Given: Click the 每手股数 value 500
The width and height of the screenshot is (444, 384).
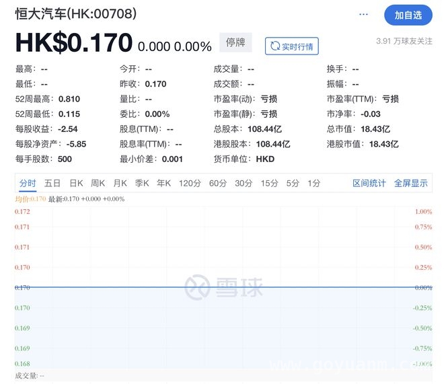Looking at the screenshot, I should (x=65, y=159).
